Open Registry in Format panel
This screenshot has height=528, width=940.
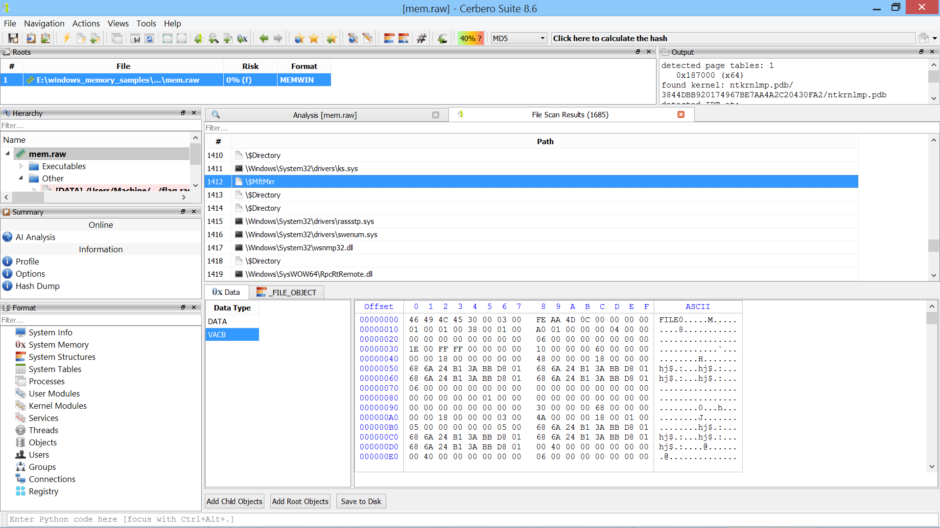pos(43,491)
